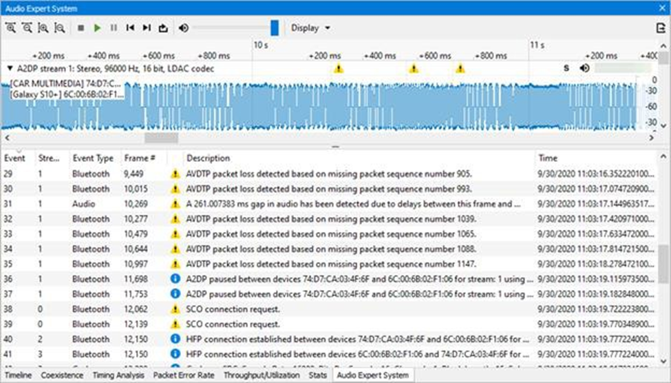Click info icon on event 37 row
The height and width of the screenshot is (383, 671).
(175, 294)
